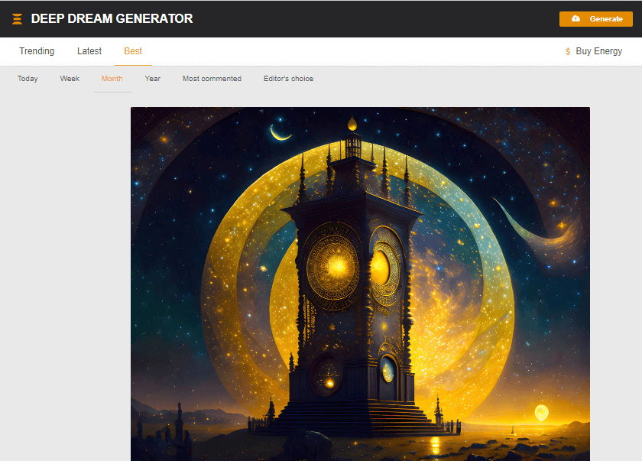Filter by Today
The width and height of the screenshot is (642, 461).
point(28,79)
